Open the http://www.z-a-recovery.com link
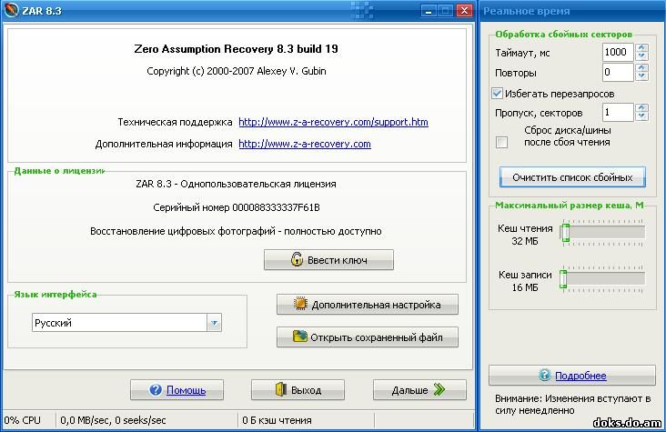Viewport: 666px width, 432px height. pyautogui.click(x=305, y=144)
